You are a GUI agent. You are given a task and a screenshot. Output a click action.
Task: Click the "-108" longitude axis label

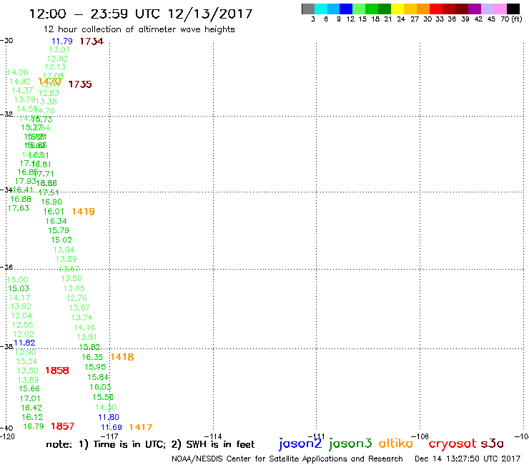420,436
